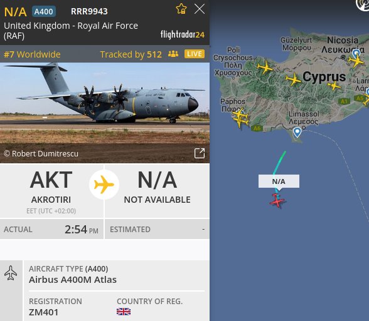Click the aircraft details section icon
The height and width of the screenshot is (321, 369).
coord(11,273)
